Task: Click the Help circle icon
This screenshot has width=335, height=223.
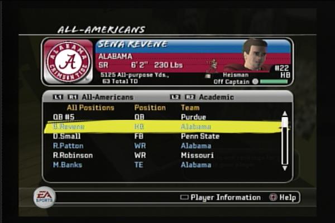Action: coord(273,197)
